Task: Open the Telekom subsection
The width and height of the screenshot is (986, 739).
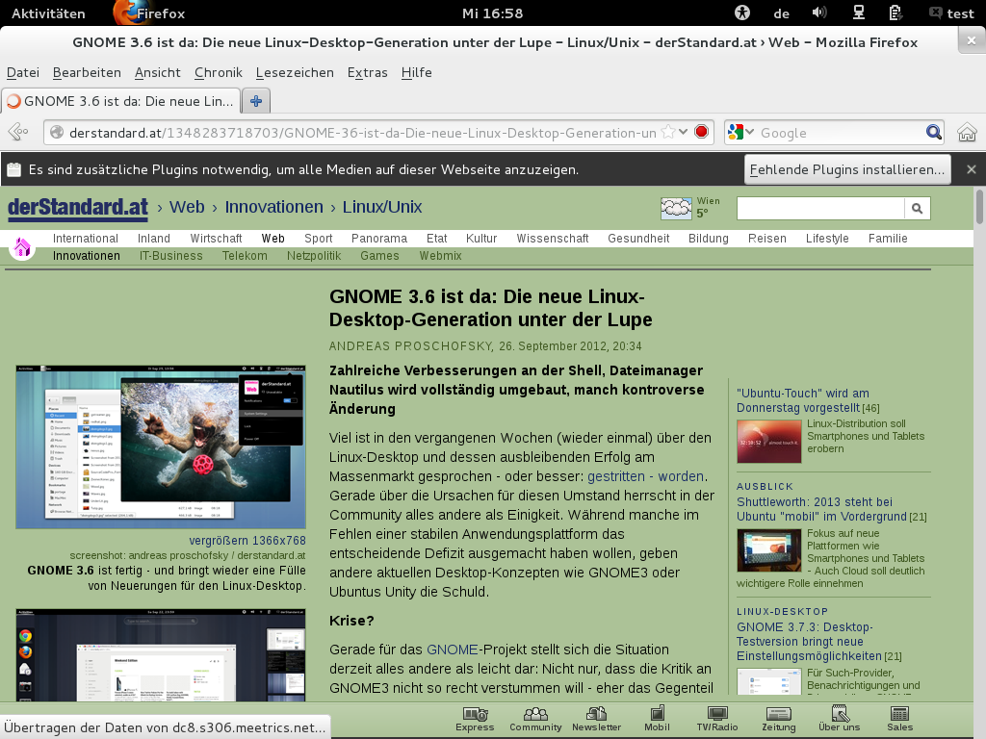Action: [245, 256]
